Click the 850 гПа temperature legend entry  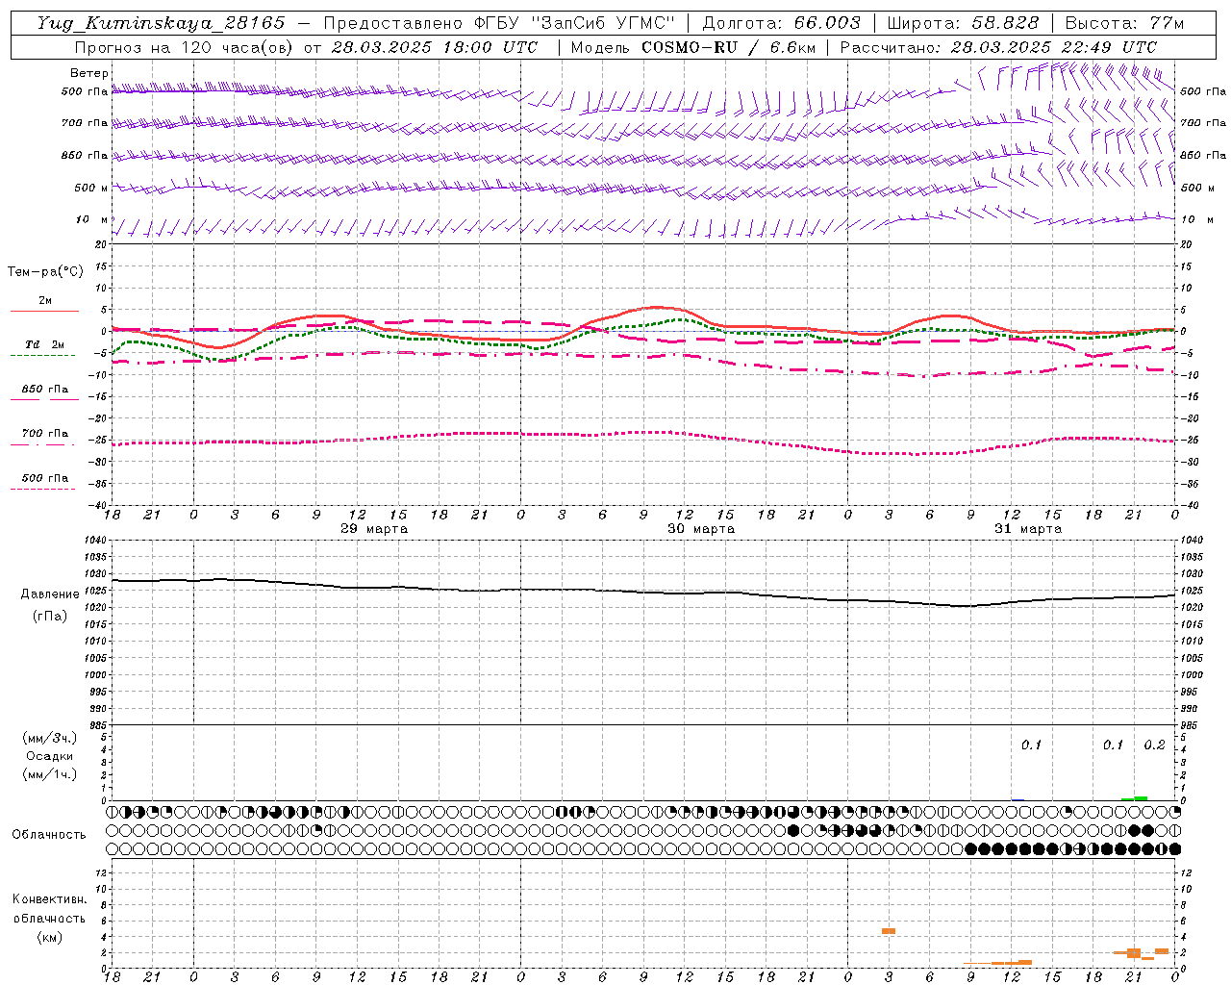point(44,393)
